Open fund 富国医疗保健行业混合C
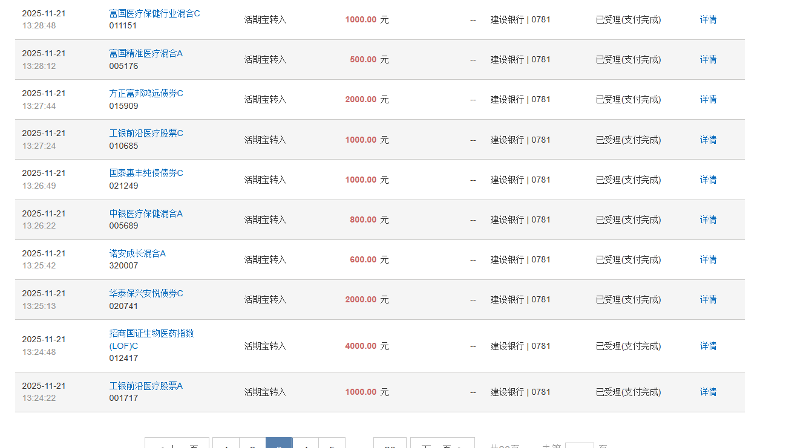This screenshot has height=448, width=786. point(154,13)
